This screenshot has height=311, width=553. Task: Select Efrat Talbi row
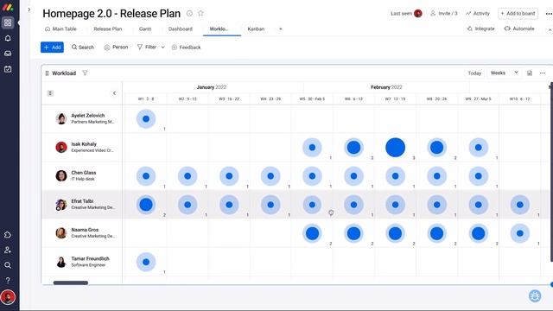tap(82, 205)
